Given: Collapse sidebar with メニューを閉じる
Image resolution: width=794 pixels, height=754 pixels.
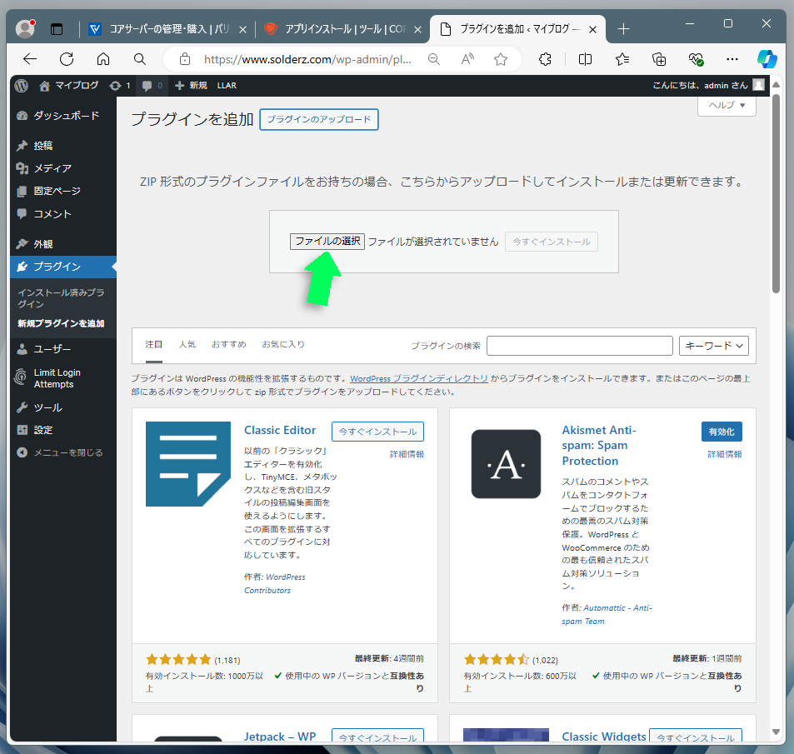Looking at the screenshot, I should tap(63, 452).
